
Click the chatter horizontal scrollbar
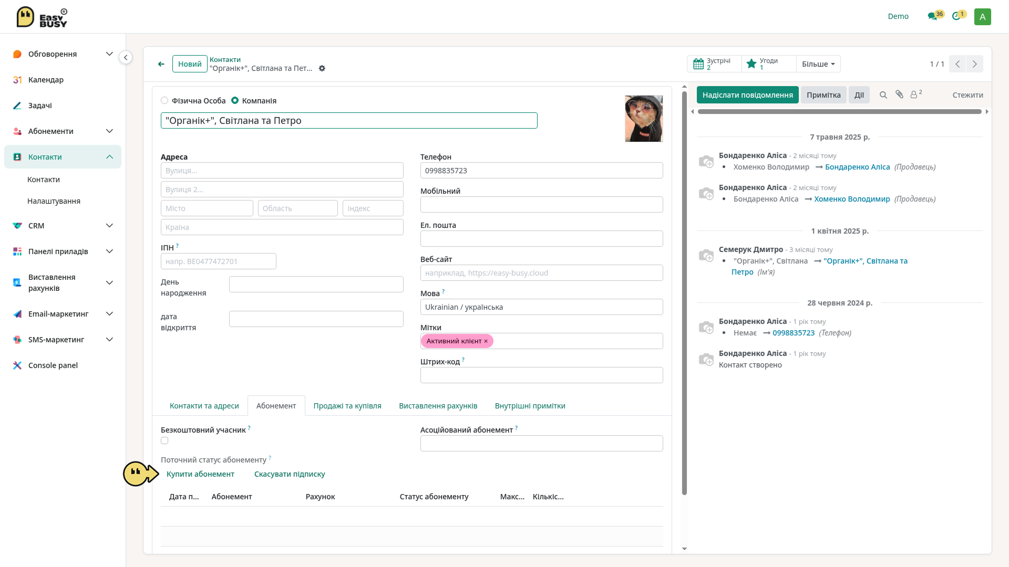point(839,111)
